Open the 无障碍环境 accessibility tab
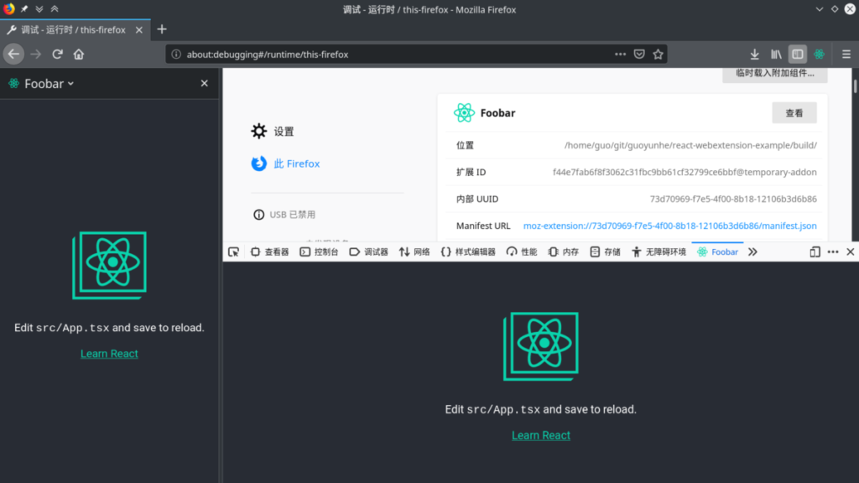Viewport: 859px width, 483px height. 659,252
